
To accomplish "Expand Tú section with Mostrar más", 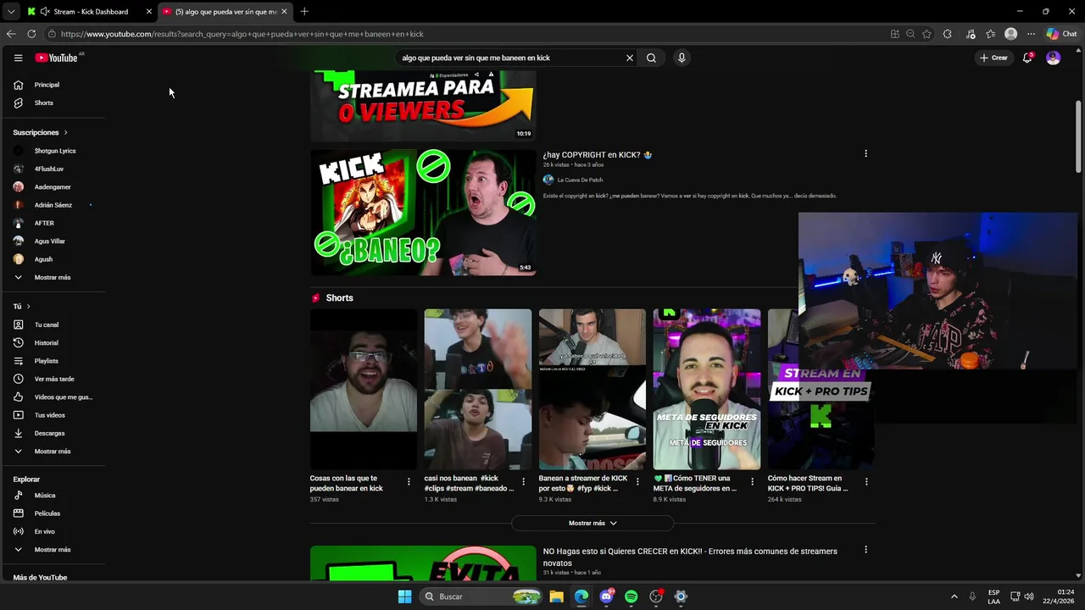I will (x=53, y=451).
